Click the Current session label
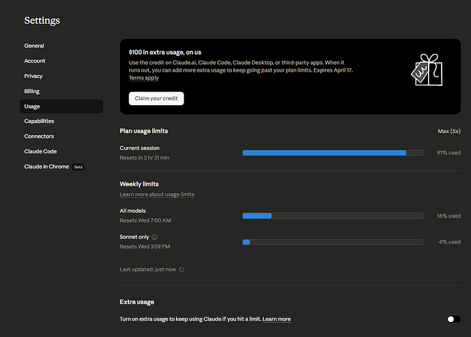The width and height of the screenshot is (471, 337). tap(140, 148)
